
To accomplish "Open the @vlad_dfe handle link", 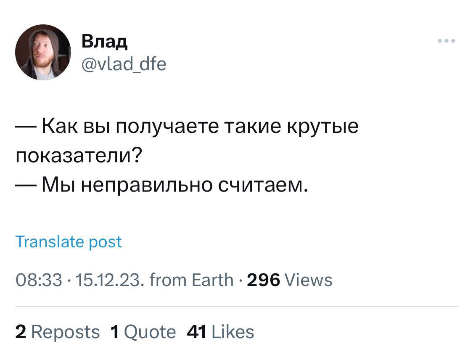I will 124,64.
